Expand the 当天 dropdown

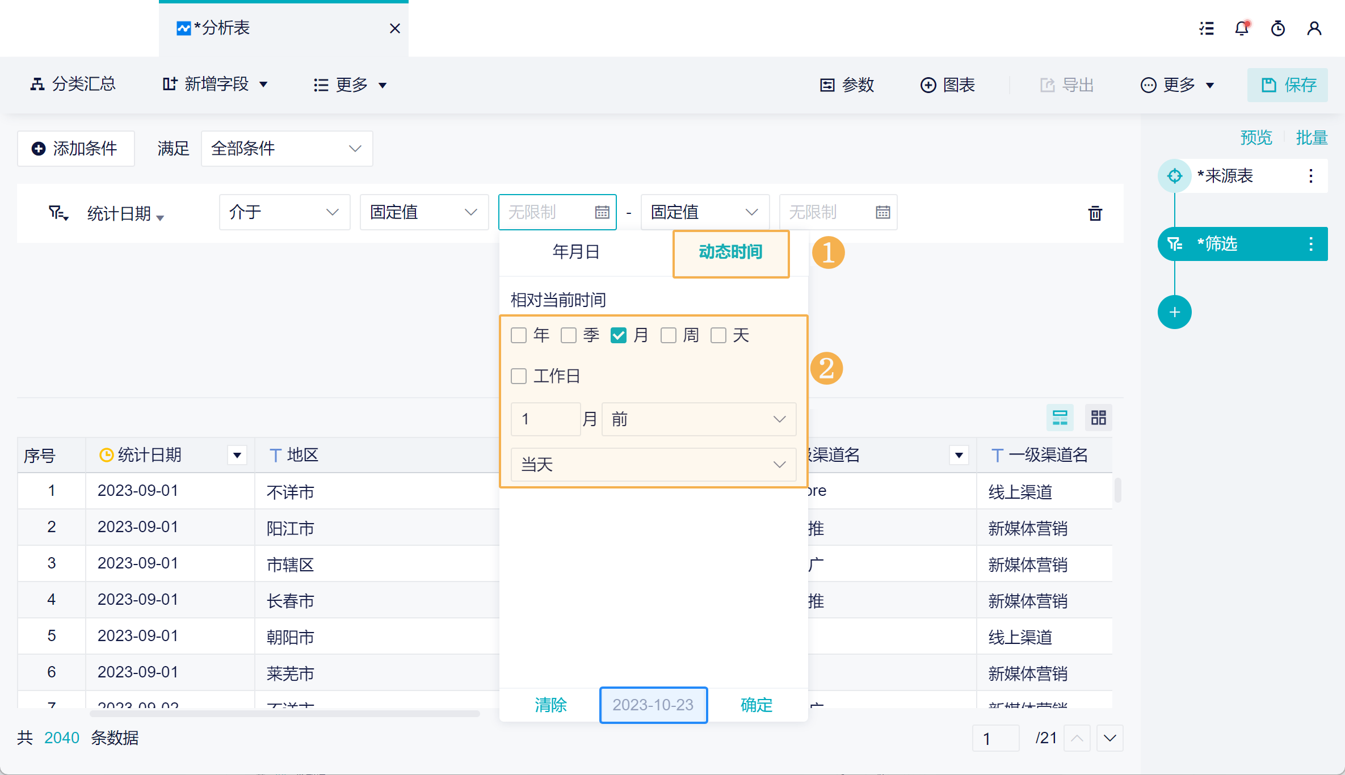(x=653, y=465)
